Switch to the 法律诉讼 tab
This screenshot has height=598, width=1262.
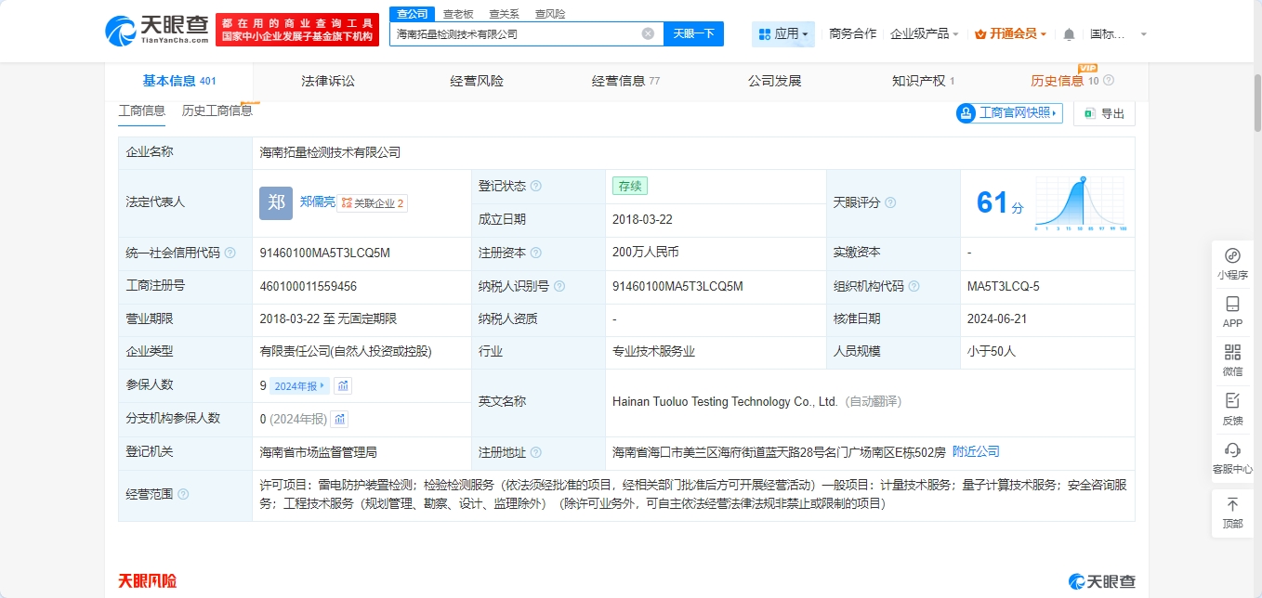point(328,81)
